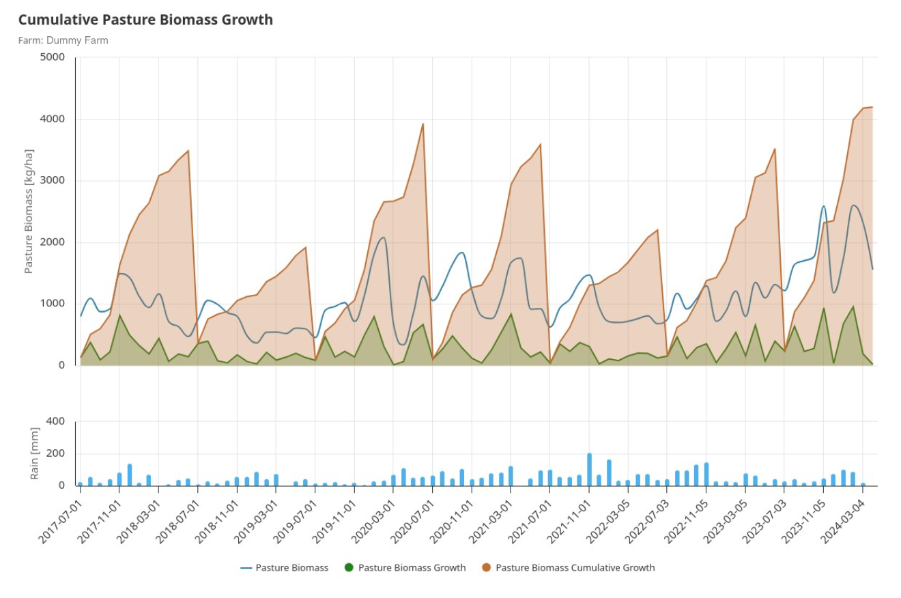Click the orange Cumulative Growth legend dot
Viewport: 901px width, 598px height.
pyautogui.click(x=487, y=568)
